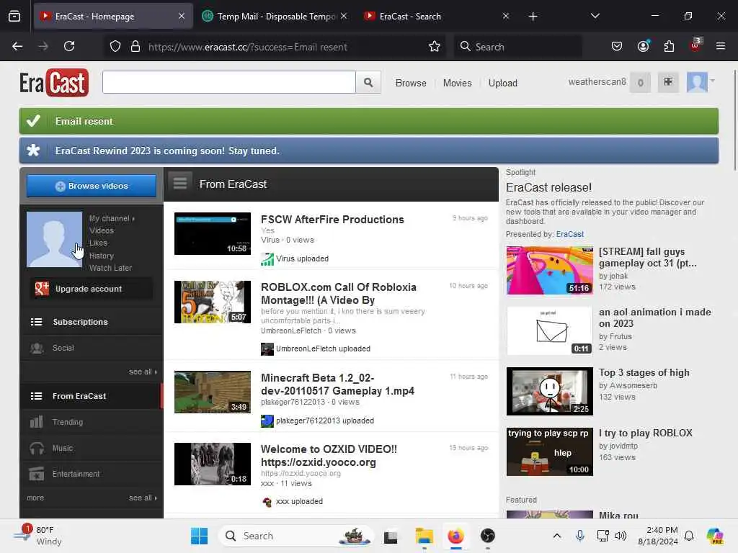Screen dimensions: 738x553
Task: Open Firefox account icon
Action: click(x=643, y=46)
